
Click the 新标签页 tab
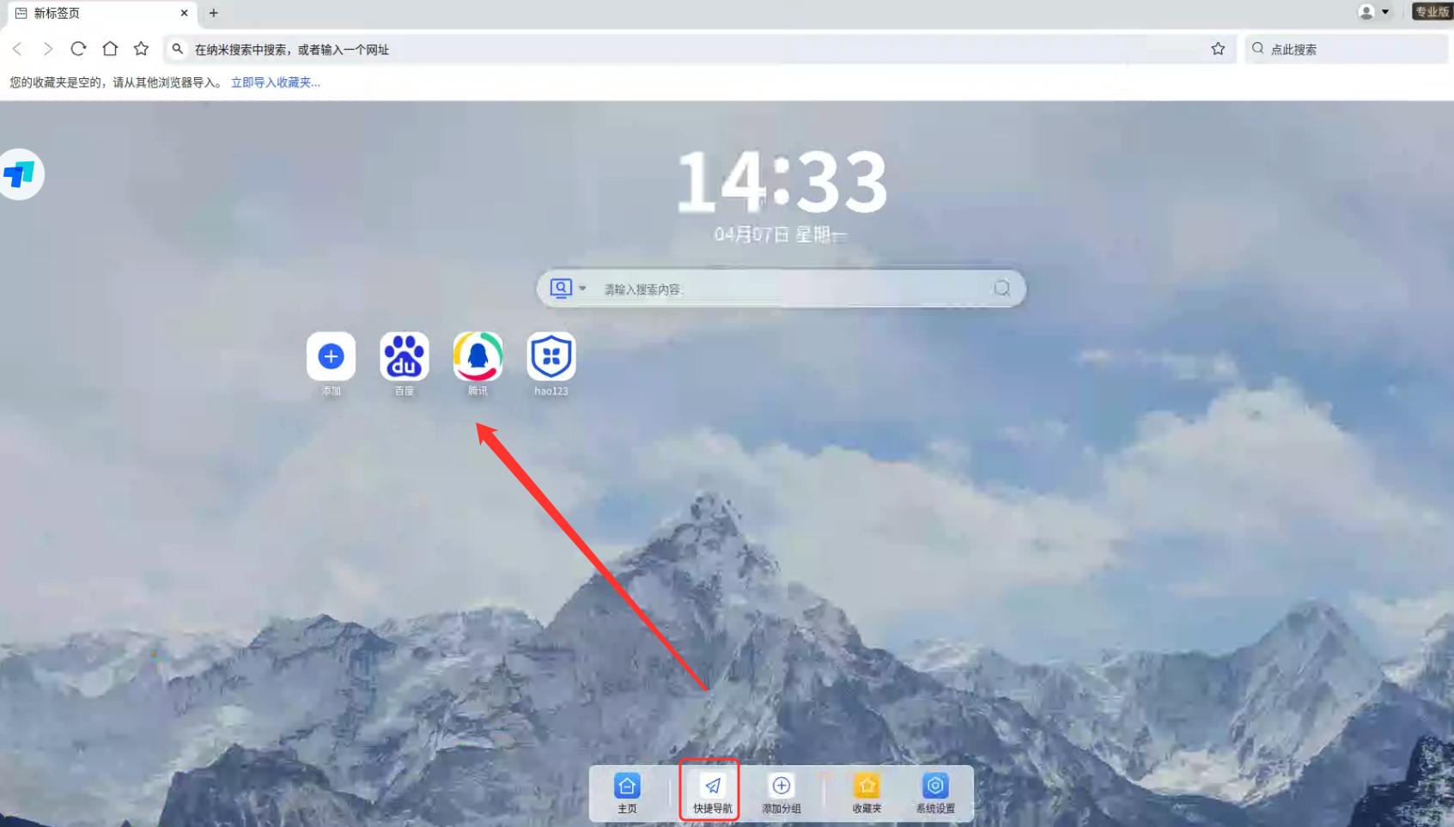94,13
